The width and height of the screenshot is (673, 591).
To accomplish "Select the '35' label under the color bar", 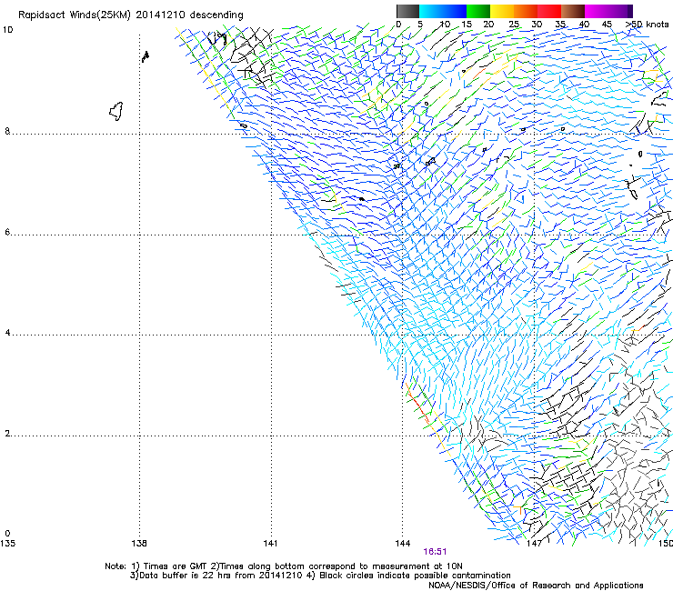I will tap(560, 25).
